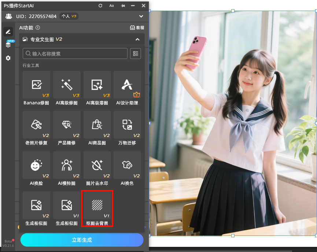
Task: Click the 立即生成 generate button
Action: click(82, 240)
